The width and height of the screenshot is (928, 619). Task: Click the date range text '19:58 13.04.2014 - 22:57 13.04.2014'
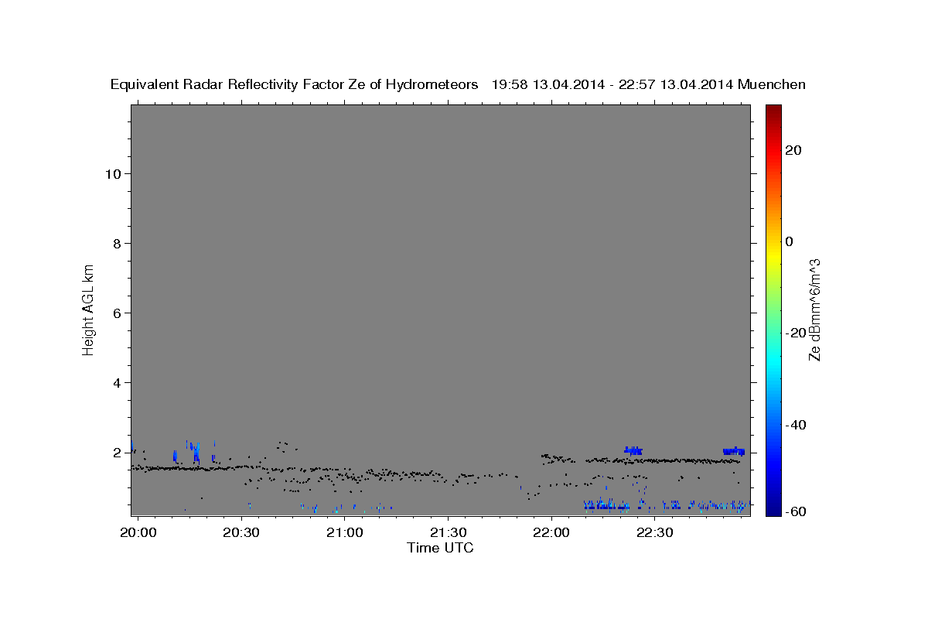click(x=612, y=85)
